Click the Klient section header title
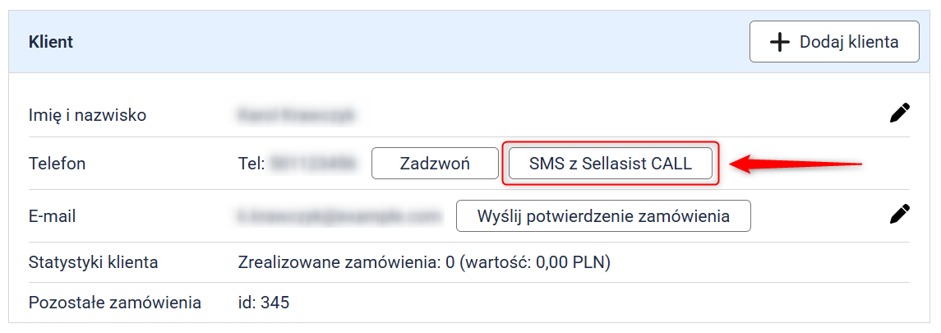The image size is (941, 333). (51, 42)
